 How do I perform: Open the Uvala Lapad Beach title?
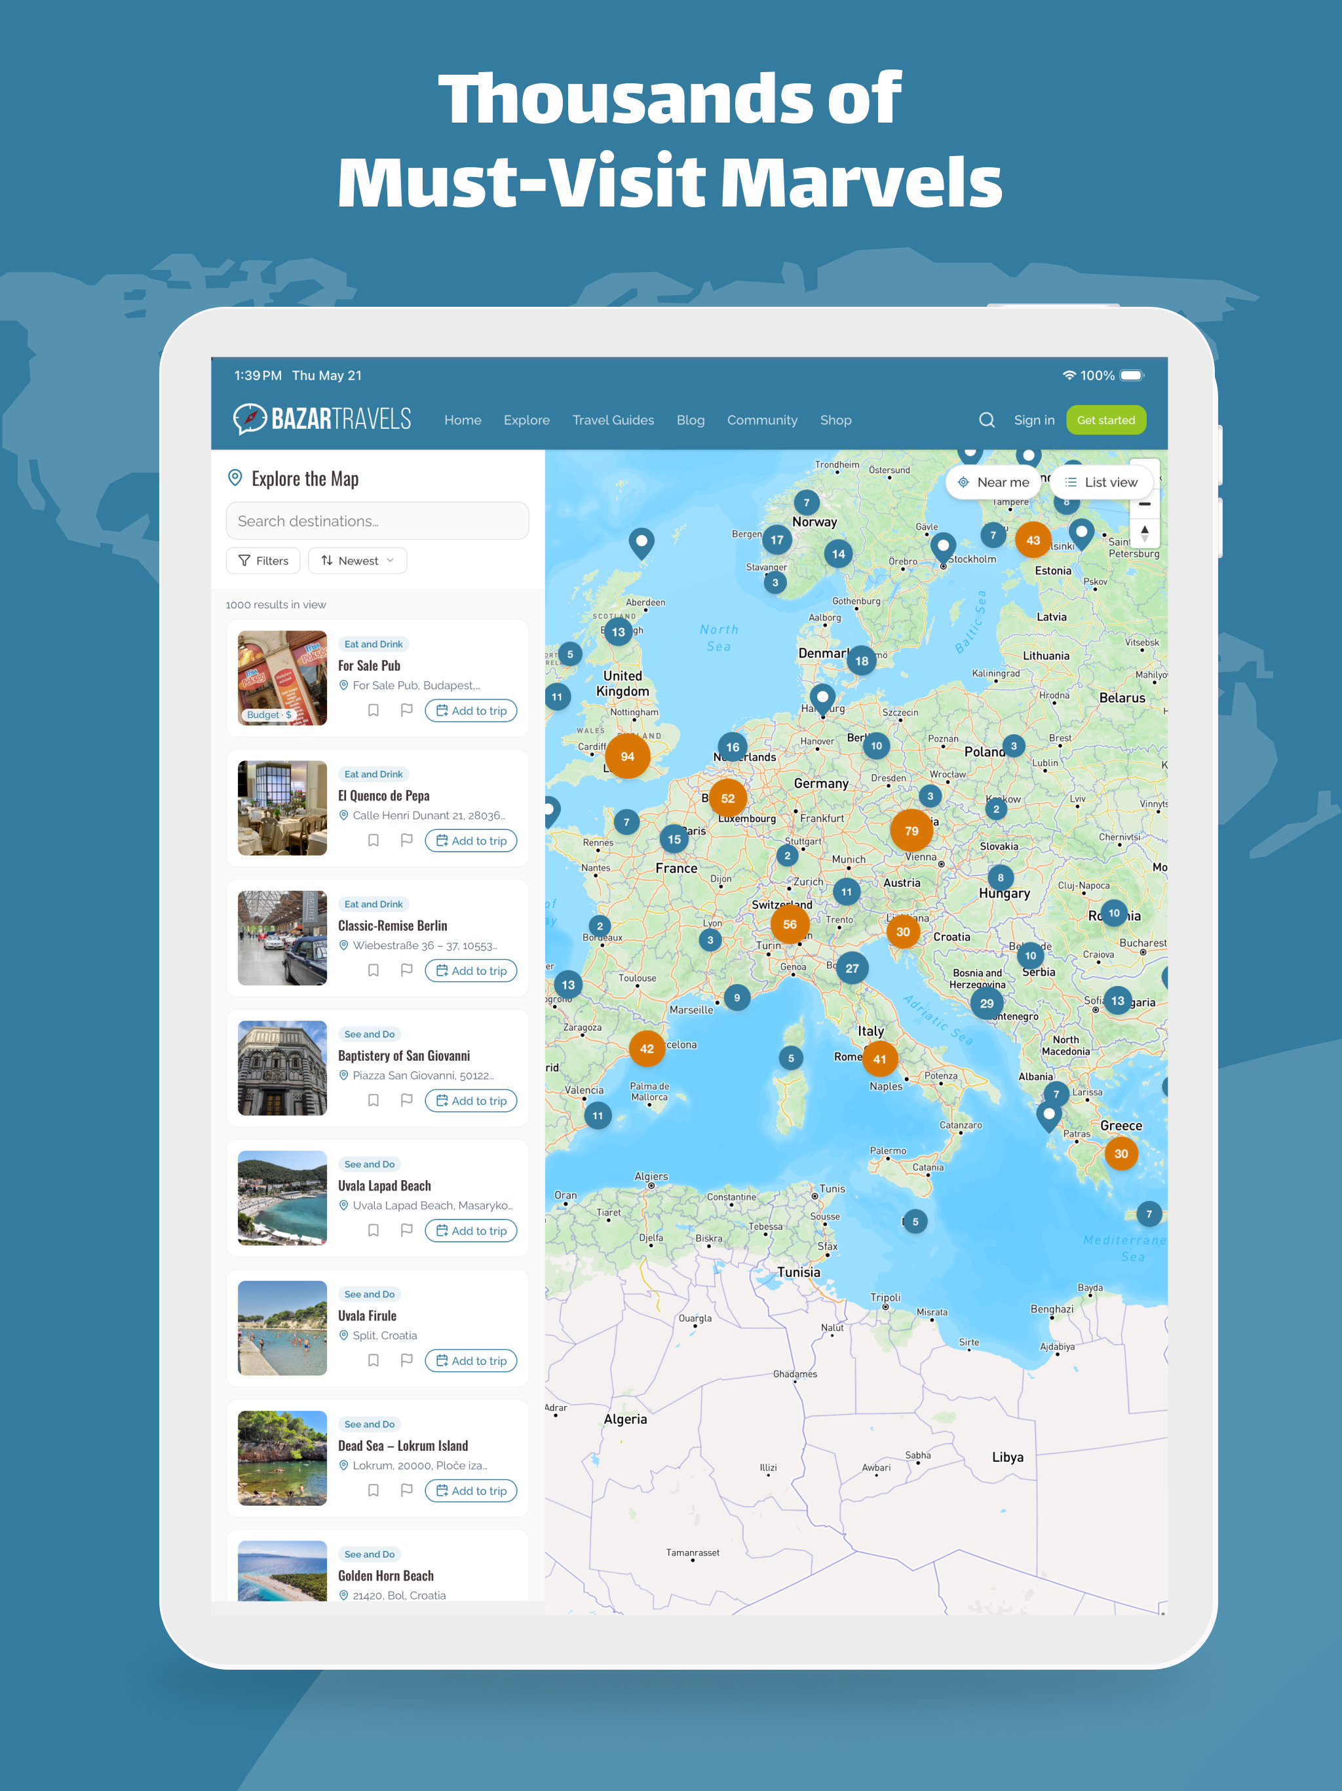click(x=385, y=1185)
